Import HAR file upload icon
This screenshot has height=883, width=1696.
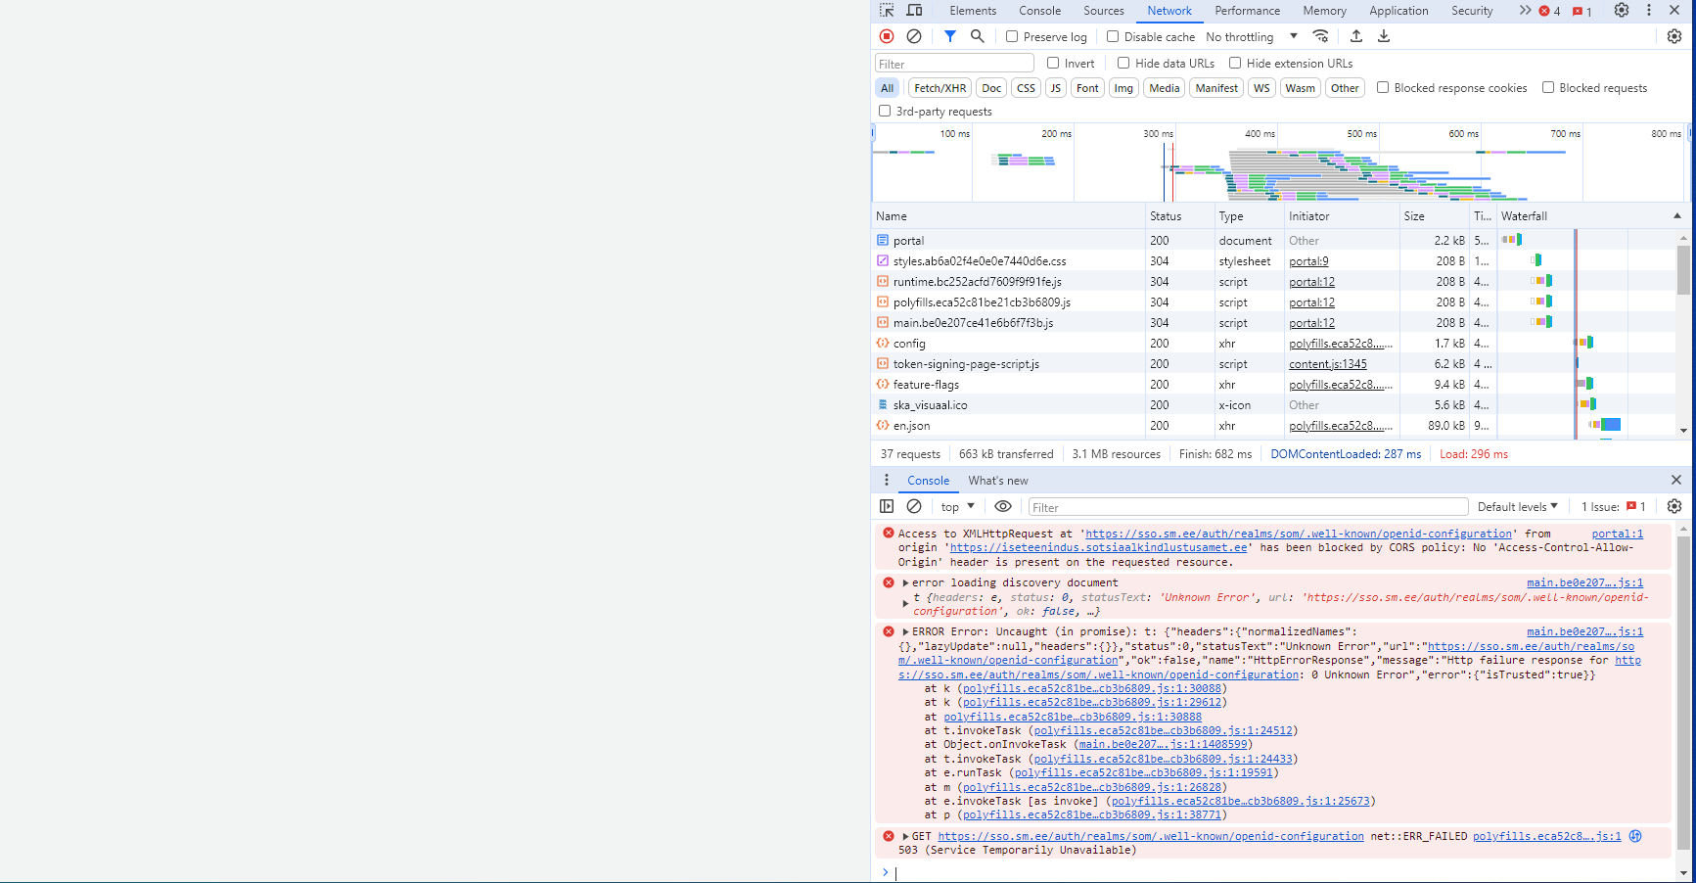pos(1356,36)
